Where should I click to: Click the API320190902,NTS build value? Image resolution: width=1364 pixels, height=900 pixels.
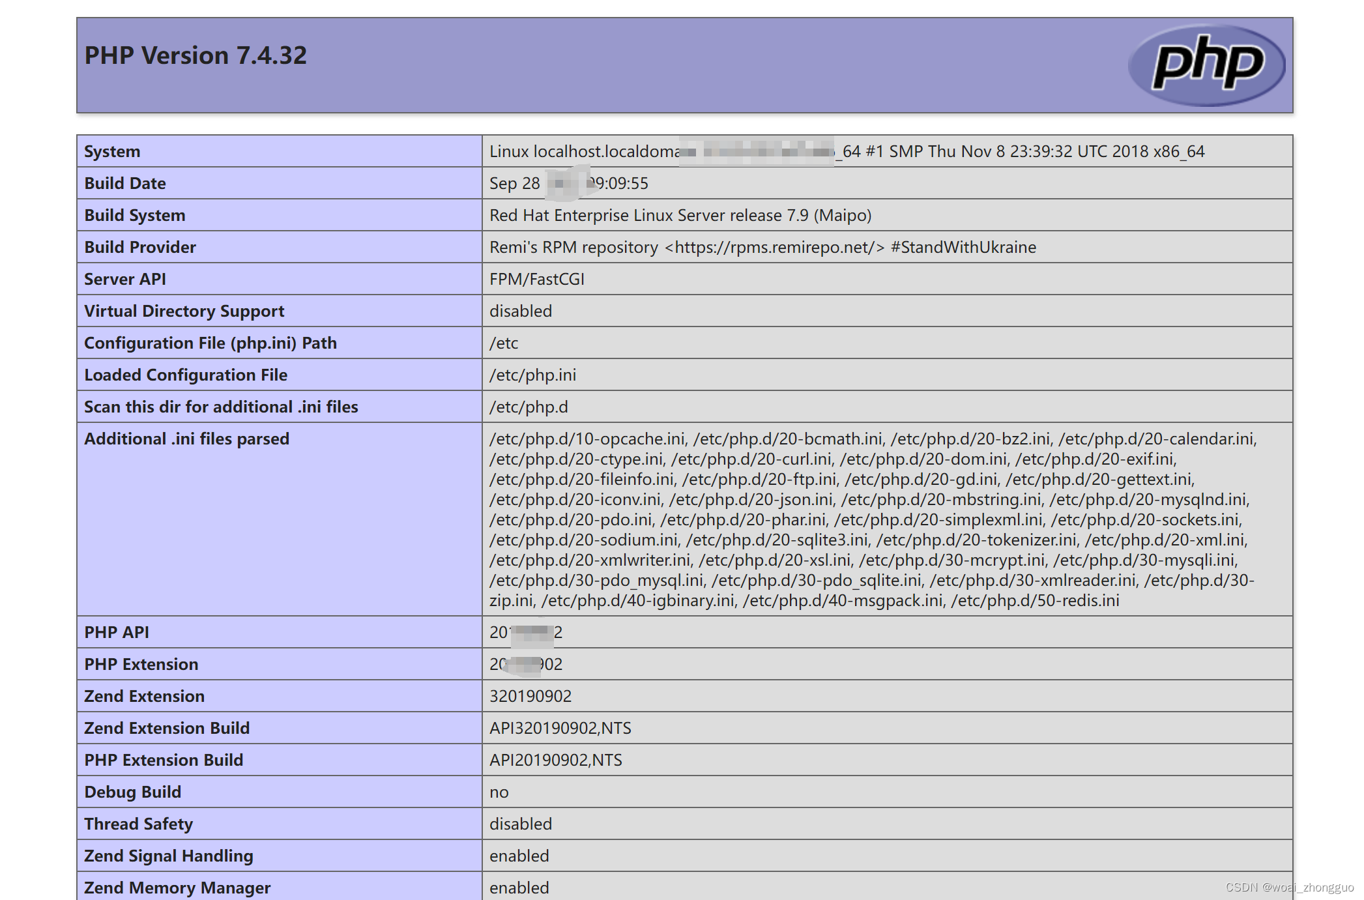point(560,729)
